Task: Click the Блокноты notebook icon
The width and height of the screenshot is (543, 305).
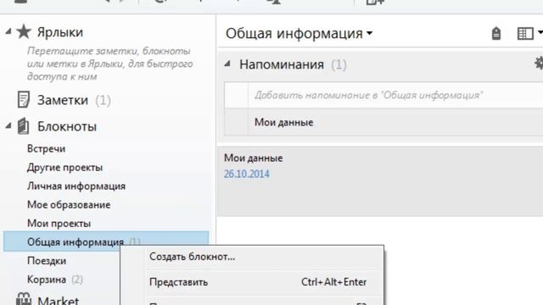Action: pos(23,126)
